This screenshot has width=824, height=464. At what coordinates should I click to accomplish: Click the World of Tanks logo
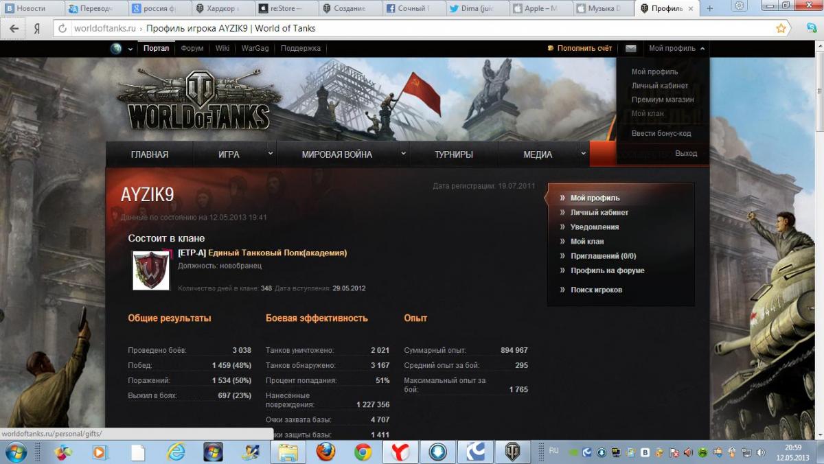[x=199, y=100]
